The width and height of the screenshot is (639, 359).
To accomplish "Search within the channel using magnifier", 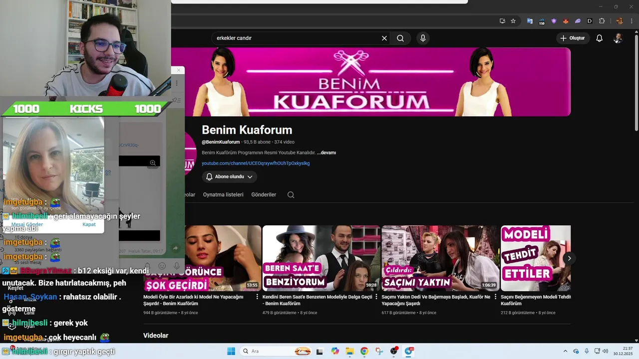I will point(291,194).
